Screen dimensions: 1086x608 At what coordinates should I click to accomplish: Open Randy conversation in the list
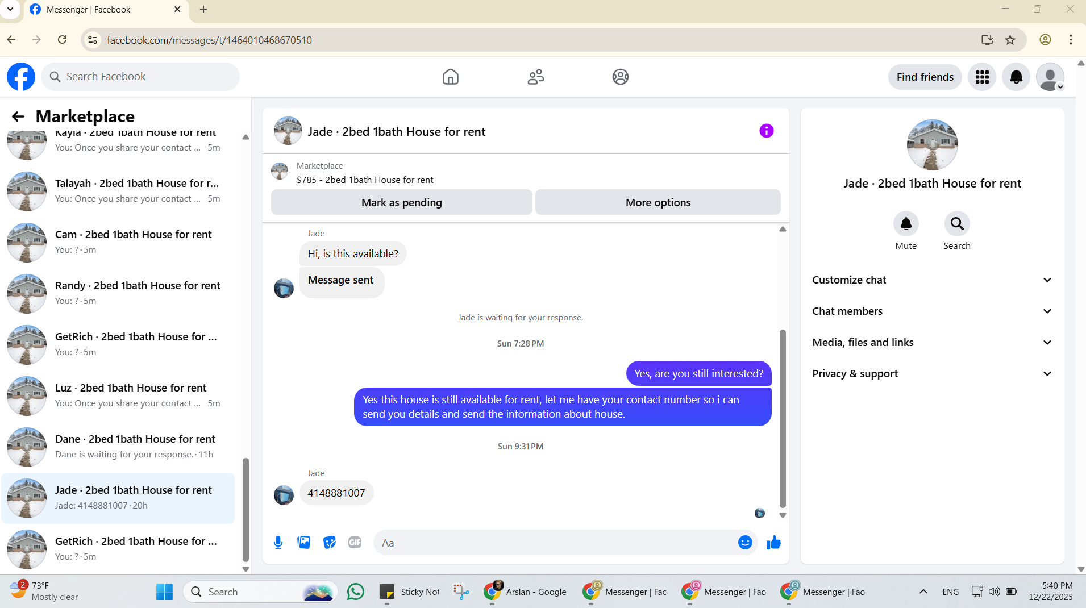(x=118, y=294)
